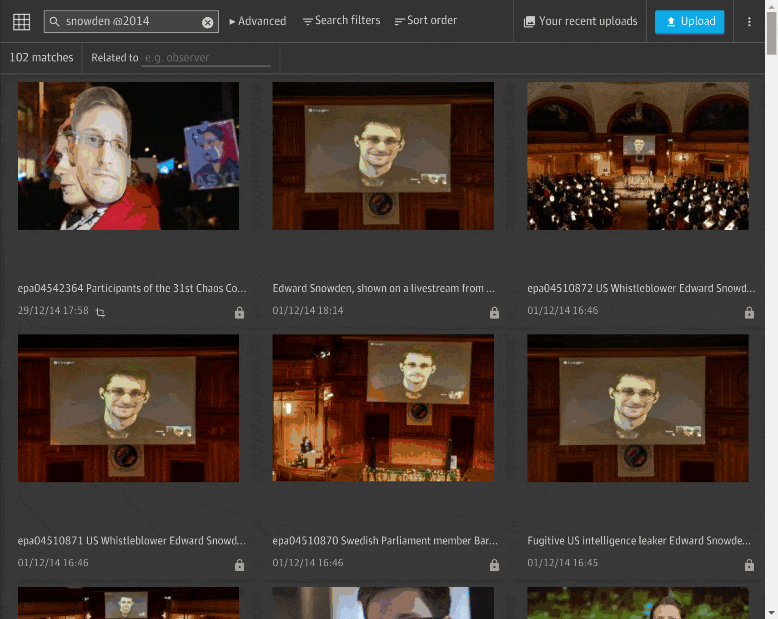Screen dimensions: 778x619
Task: Click the 102 matches count
Action: click(x=41, y=58)
